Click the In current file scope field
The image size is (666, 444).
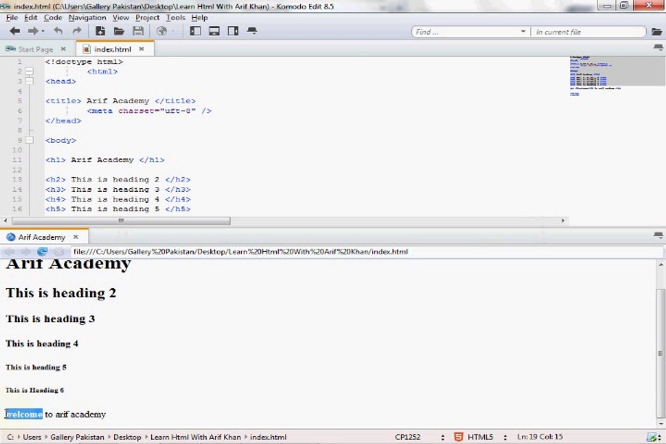[x=588, y=32]
